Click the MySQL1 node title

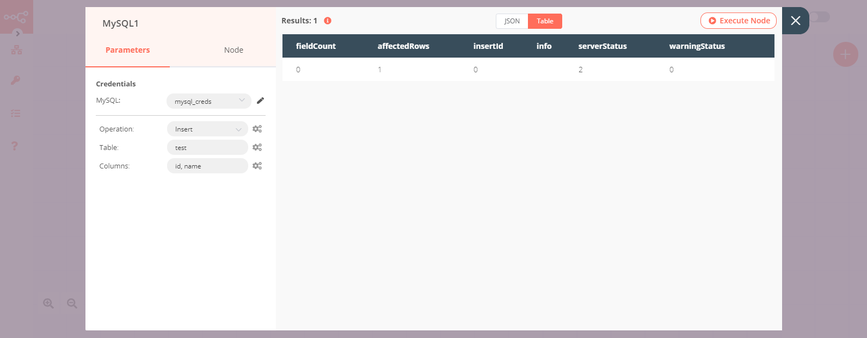click(x=120, y=23)
